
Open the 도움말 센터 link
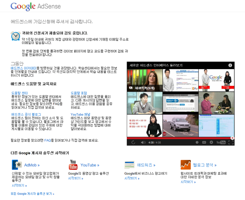pos(19,93)
